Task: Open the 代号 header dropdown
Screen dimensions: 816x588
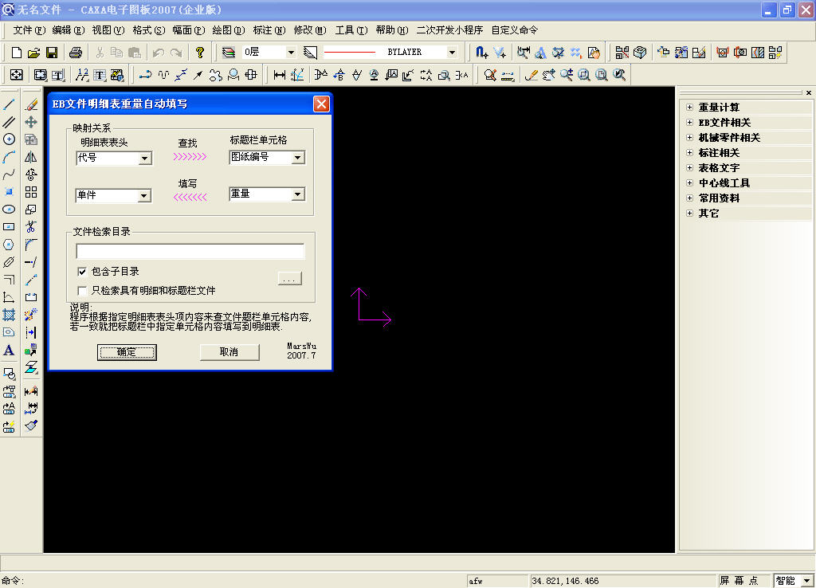Action: pyautogui.click(x=145, y=159)
